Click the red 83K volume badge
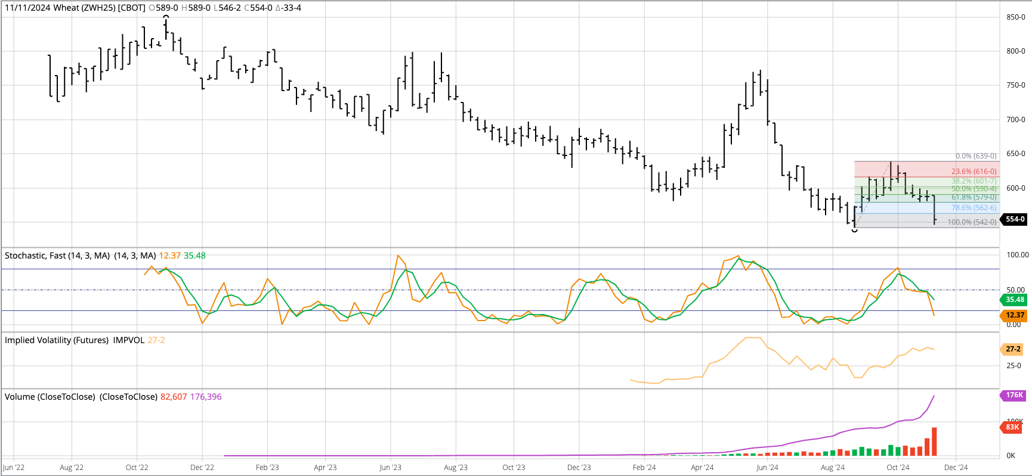This screenshot has width=1032, height=476. click(1012, 427)
